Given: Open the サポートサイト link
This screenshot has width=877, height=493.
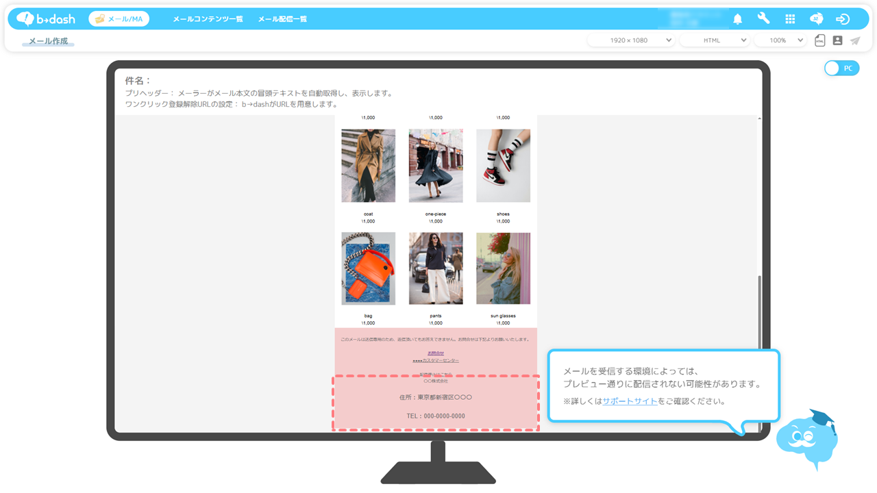Looking at the screenshot, I should tap(630, 401).
